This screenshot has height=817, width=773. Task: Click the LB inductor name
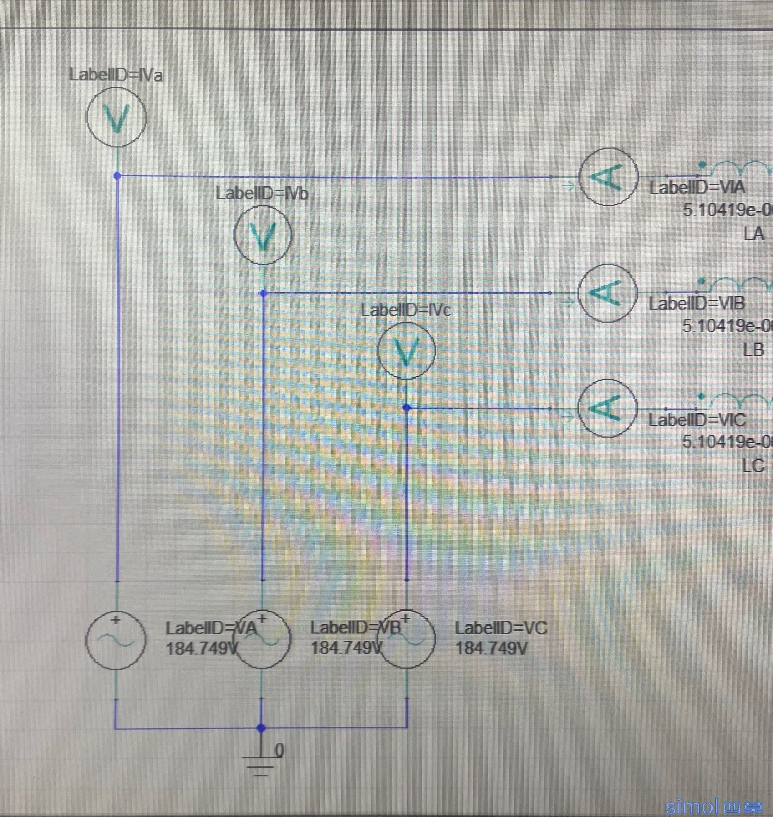click(x=754, y=350)
